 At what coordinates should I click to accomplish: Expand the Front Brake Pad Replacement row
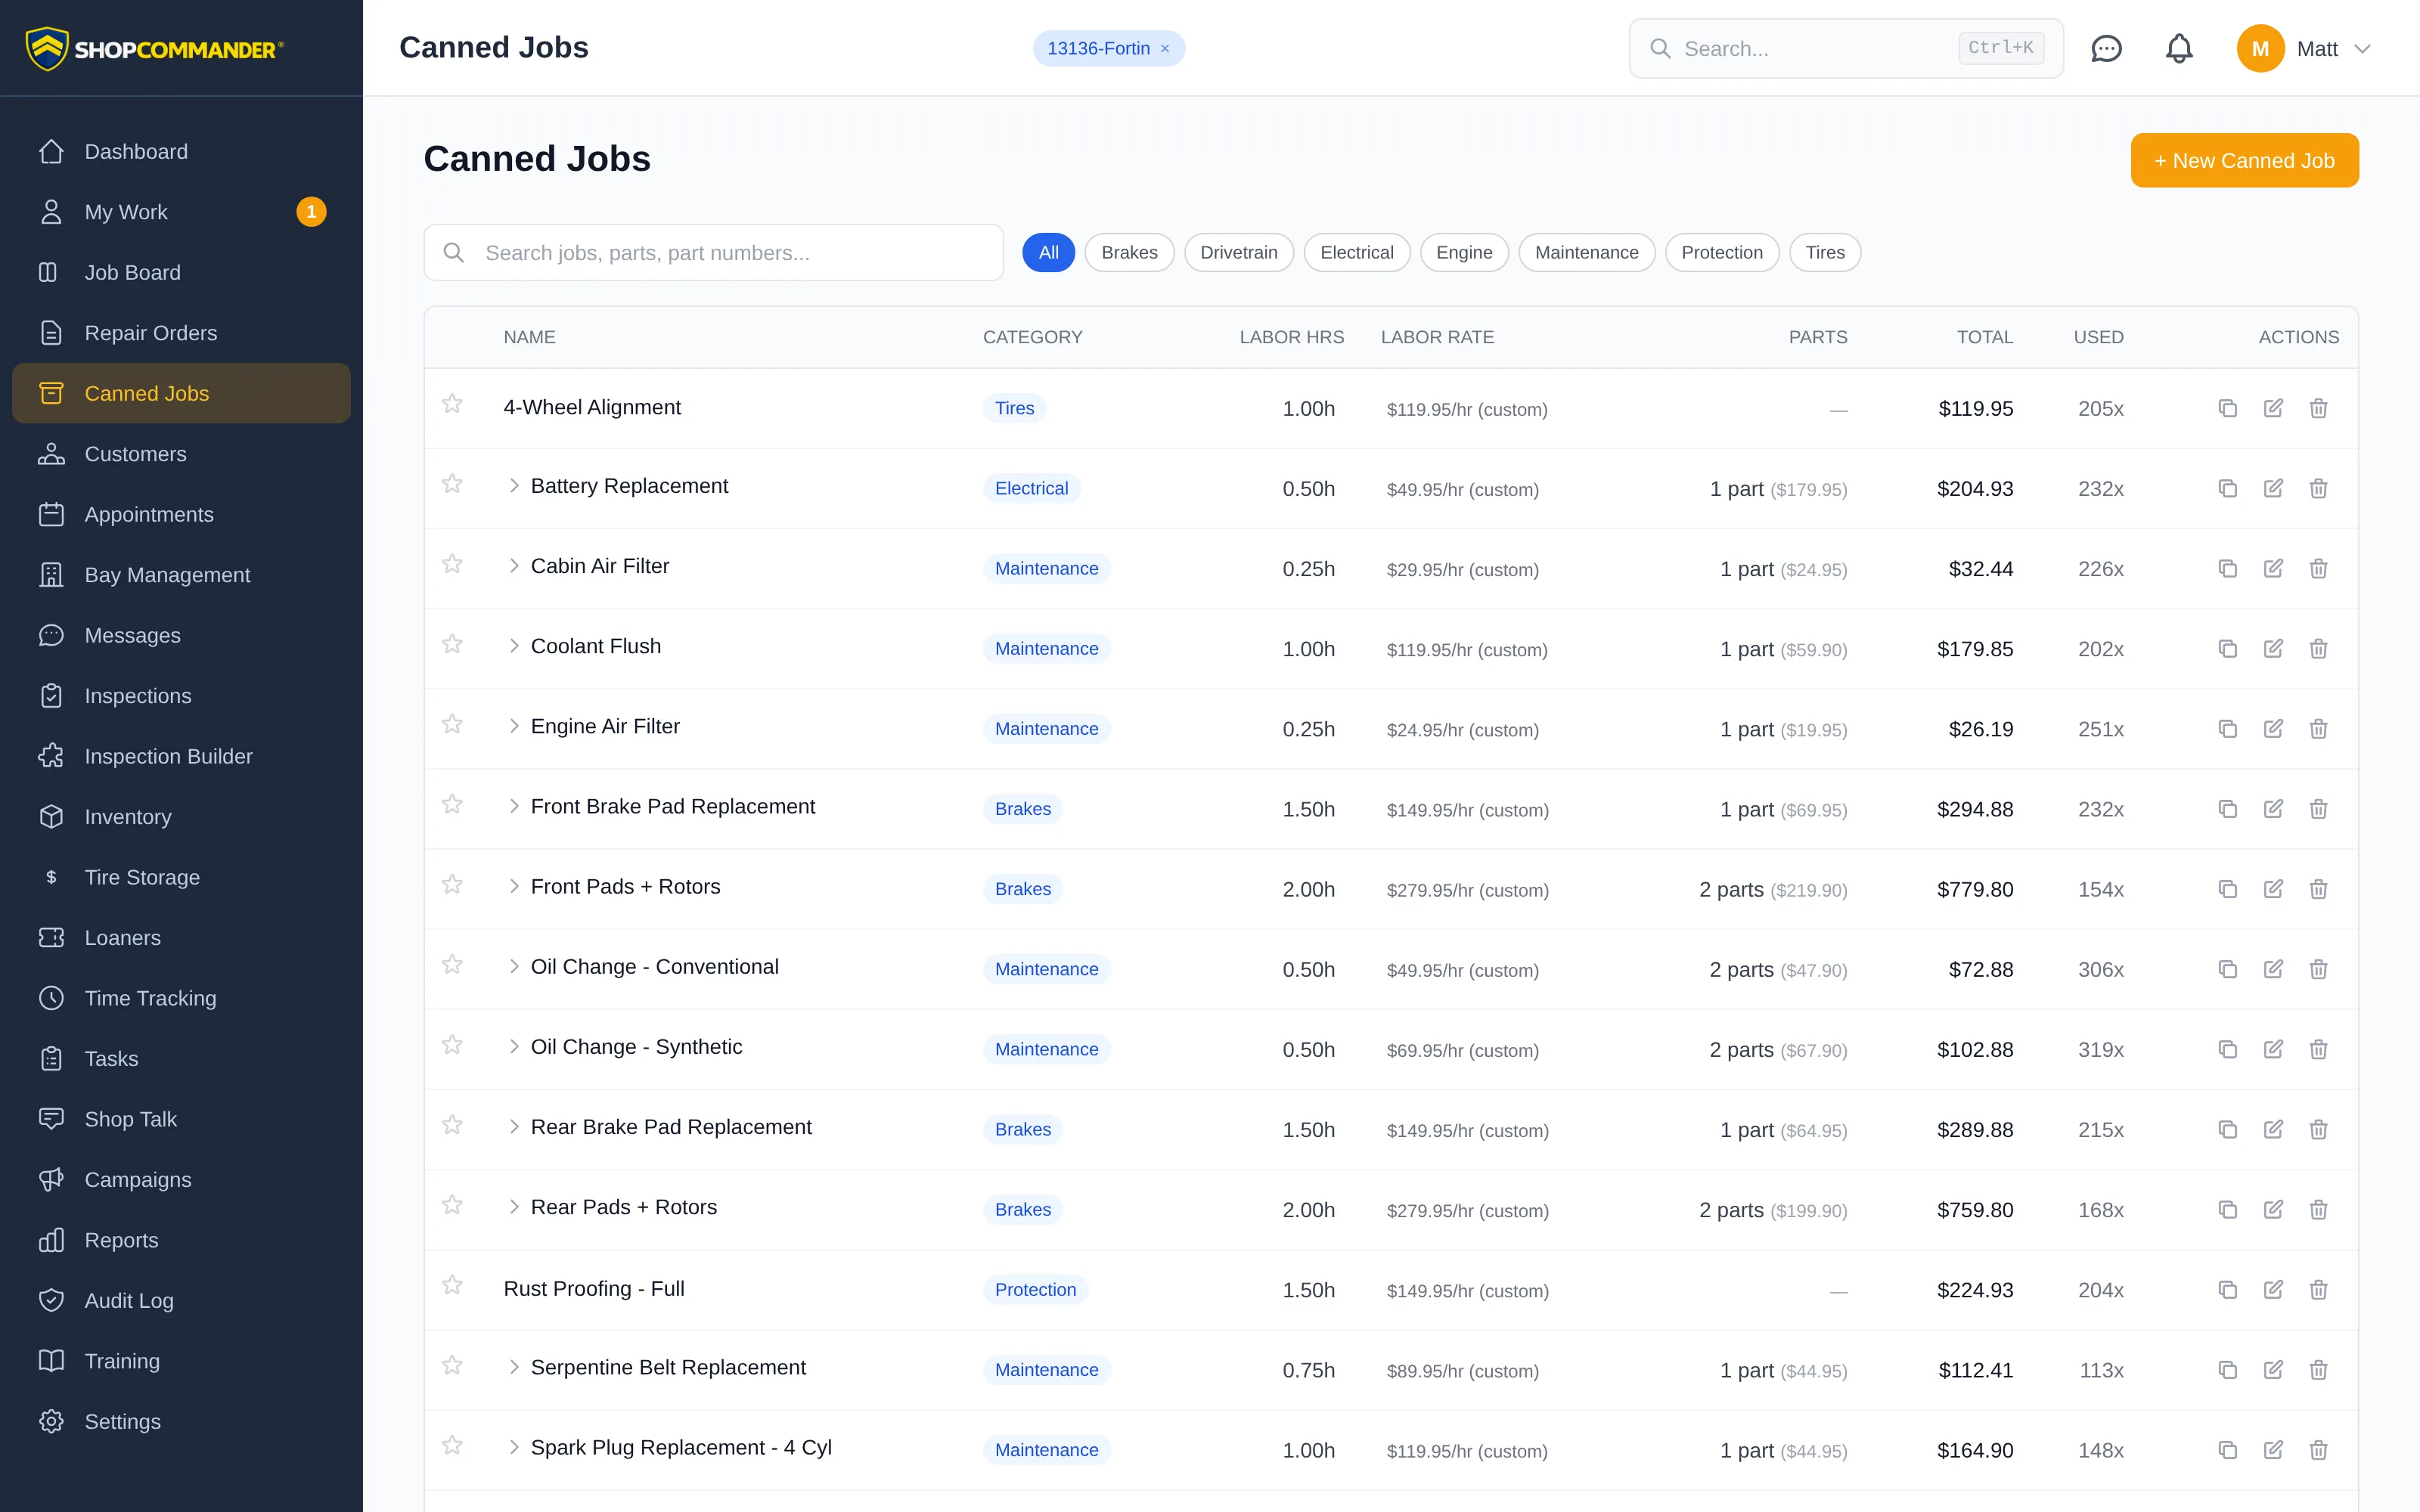tap(513, 806)
